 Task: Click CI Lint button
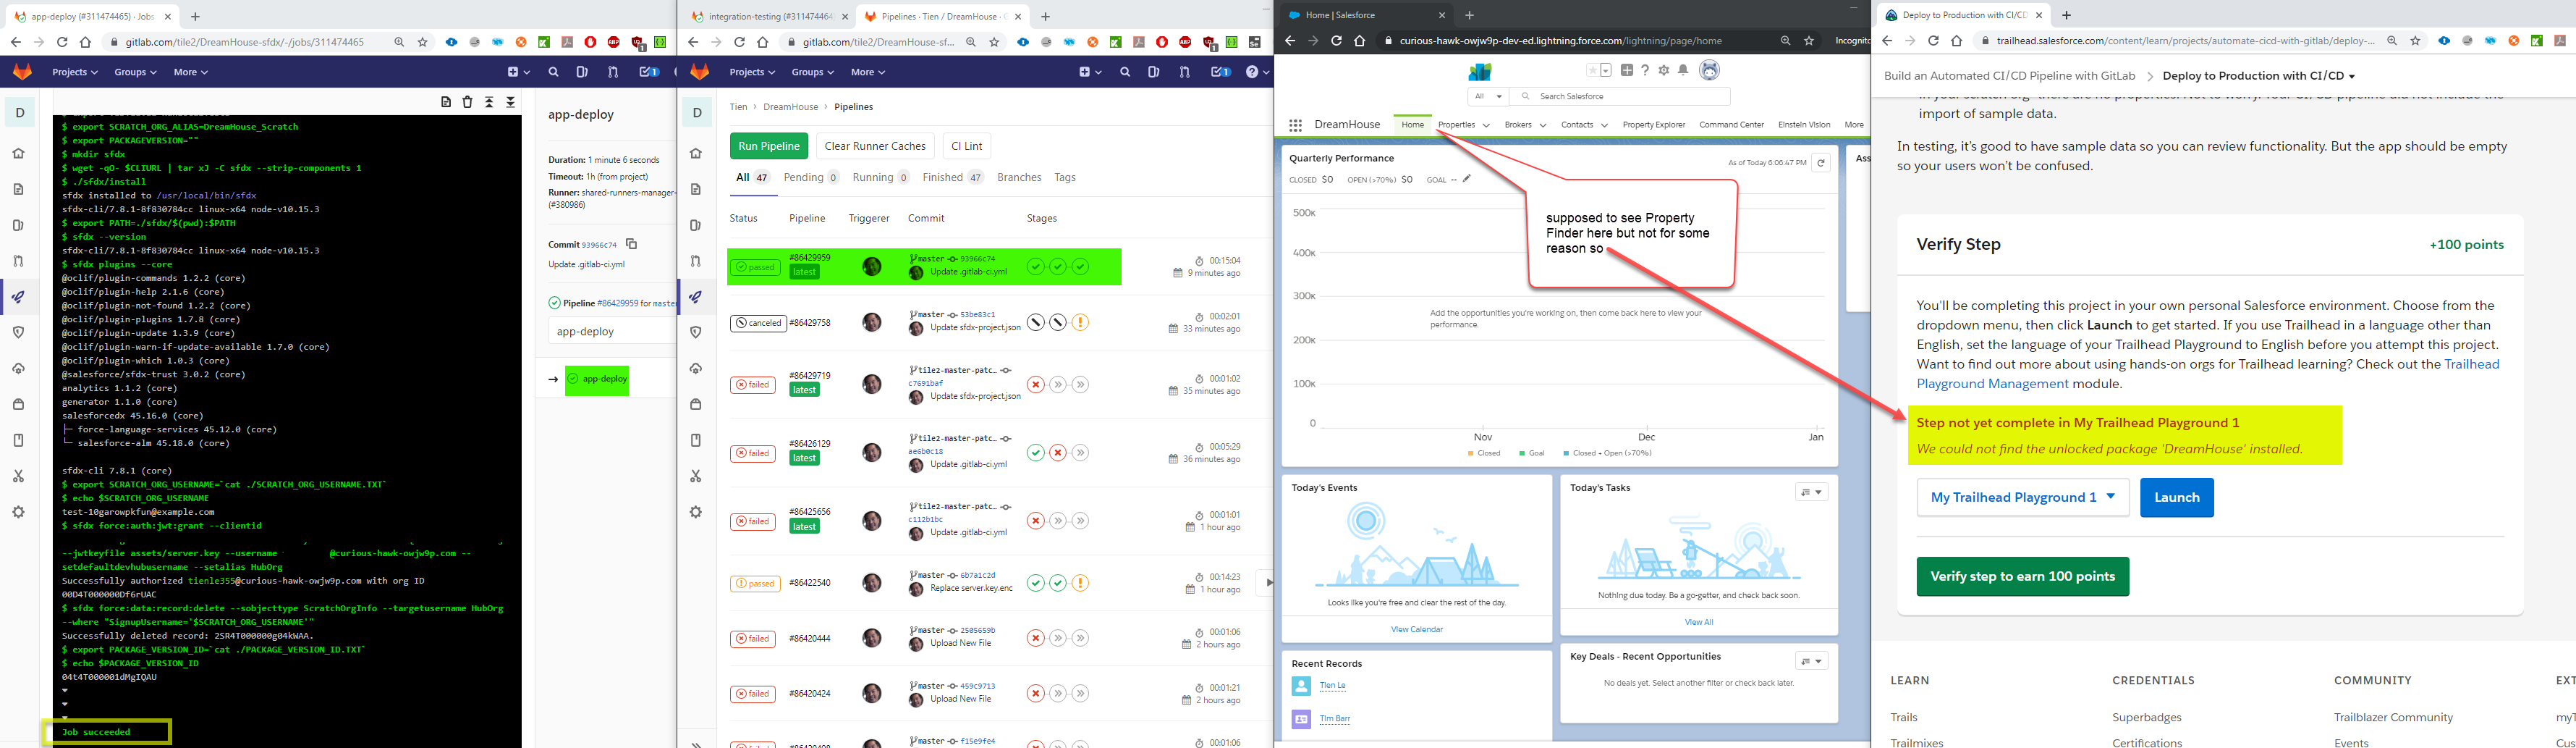pos(967,146)
